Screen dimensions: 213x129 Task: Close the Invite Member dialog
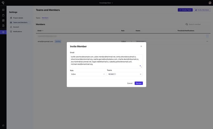(141, 46)
